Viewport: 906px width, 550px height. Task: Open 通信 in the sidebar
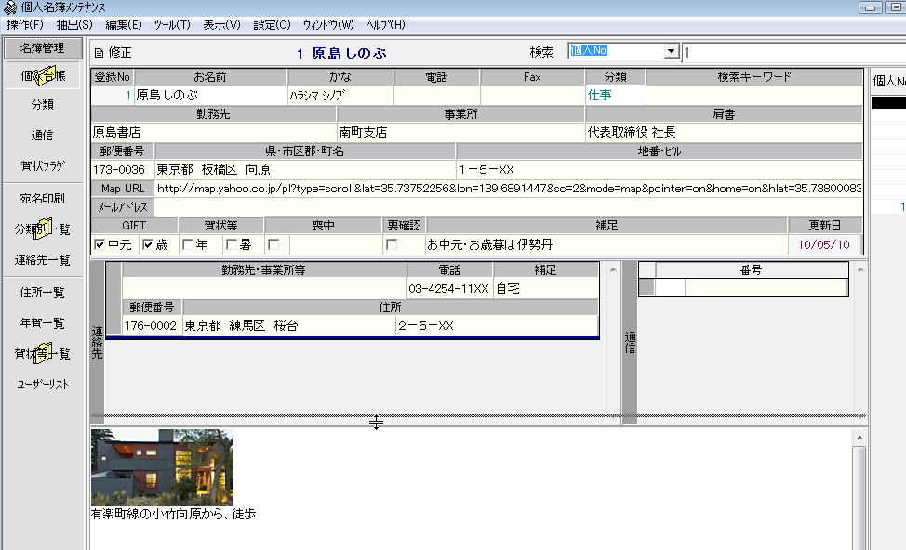tap(43, 135)
